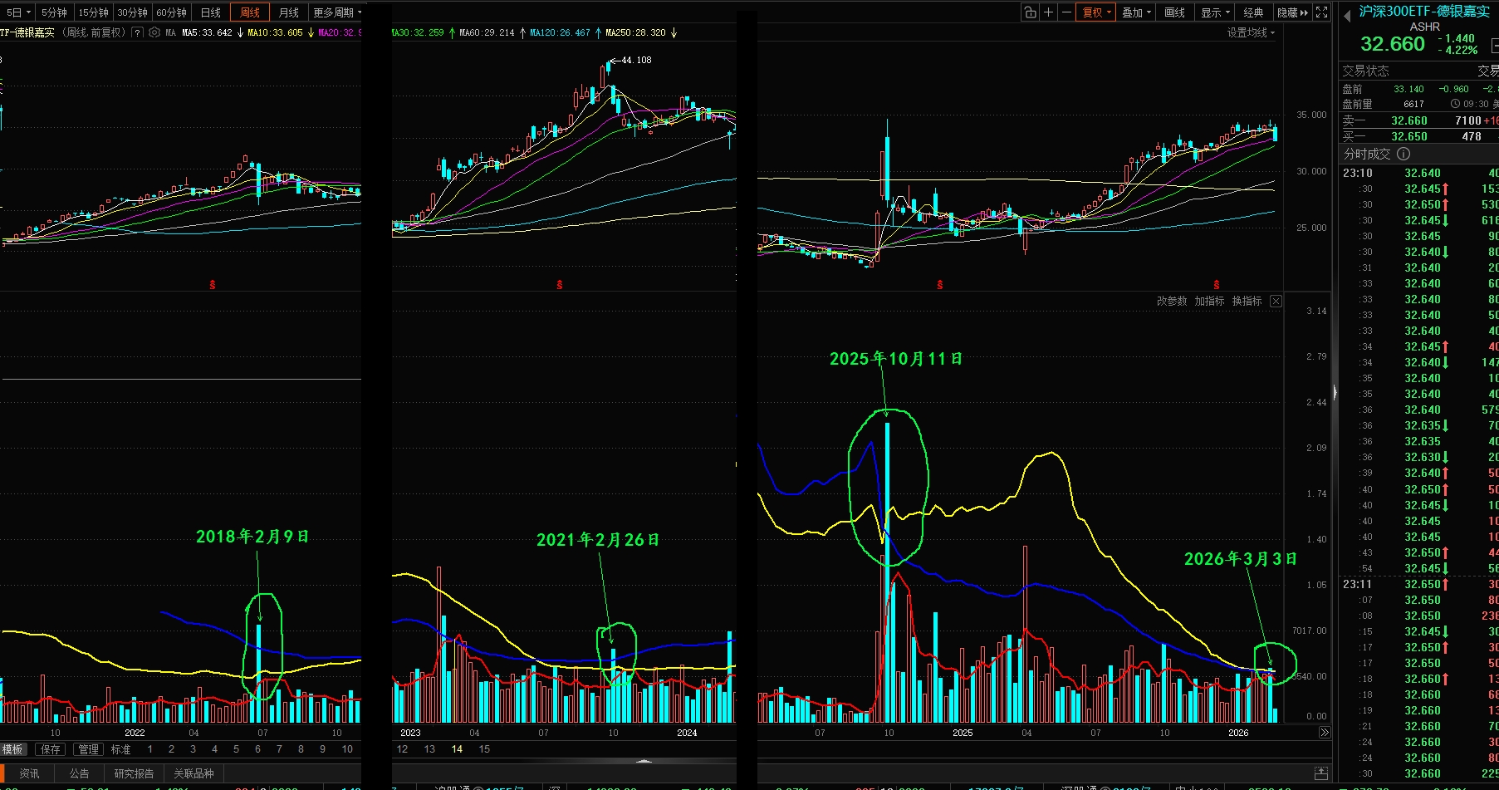This screenshot has width=1499, height=790.
Task: Click the left arrow beside 沪深300ETF title
Action: [1347, 15]
